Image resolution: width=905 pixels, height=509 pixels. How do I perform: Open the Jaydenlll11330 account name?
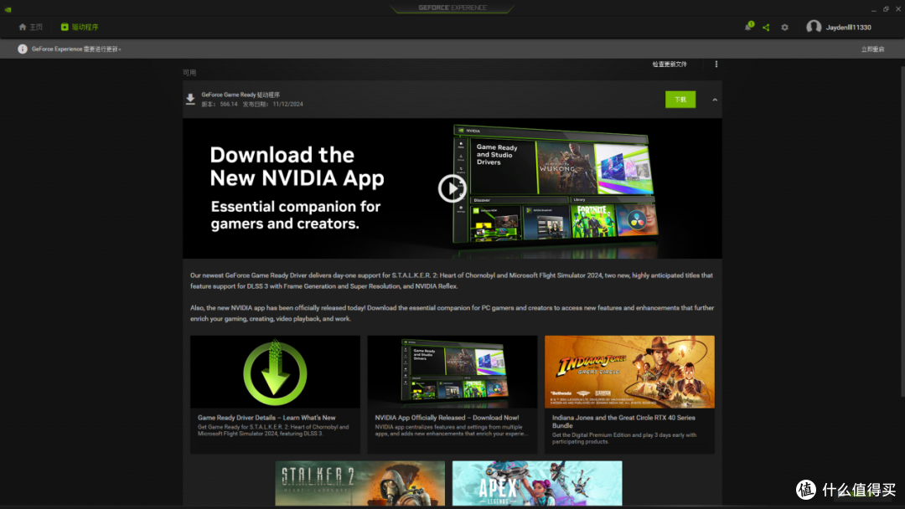tap(848, 27)
